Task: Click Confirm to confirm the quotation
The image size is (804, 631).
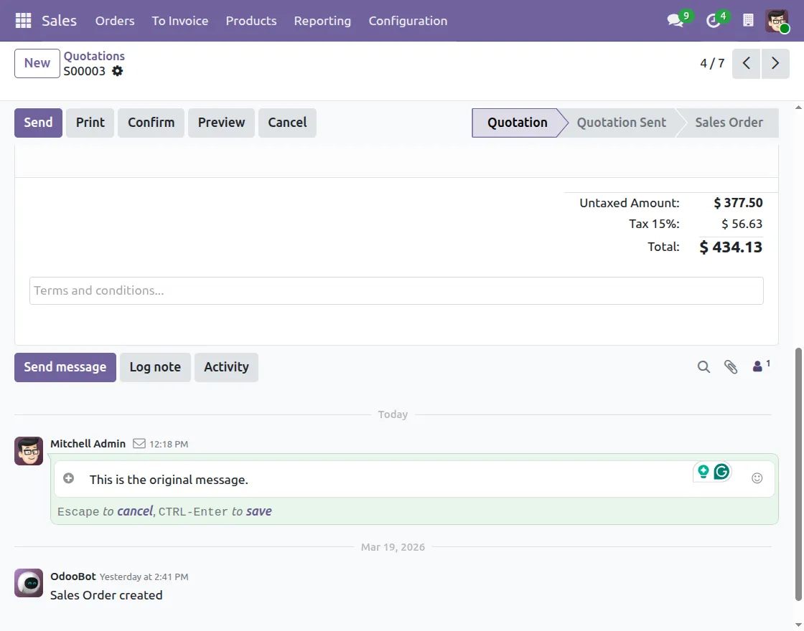Action: coord(151,122)
